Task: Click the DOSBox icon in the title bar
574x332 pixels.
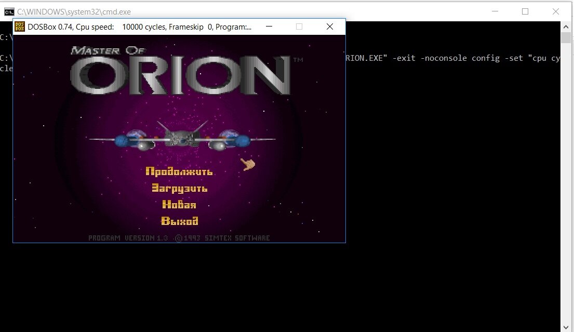Action: point(20,26)
